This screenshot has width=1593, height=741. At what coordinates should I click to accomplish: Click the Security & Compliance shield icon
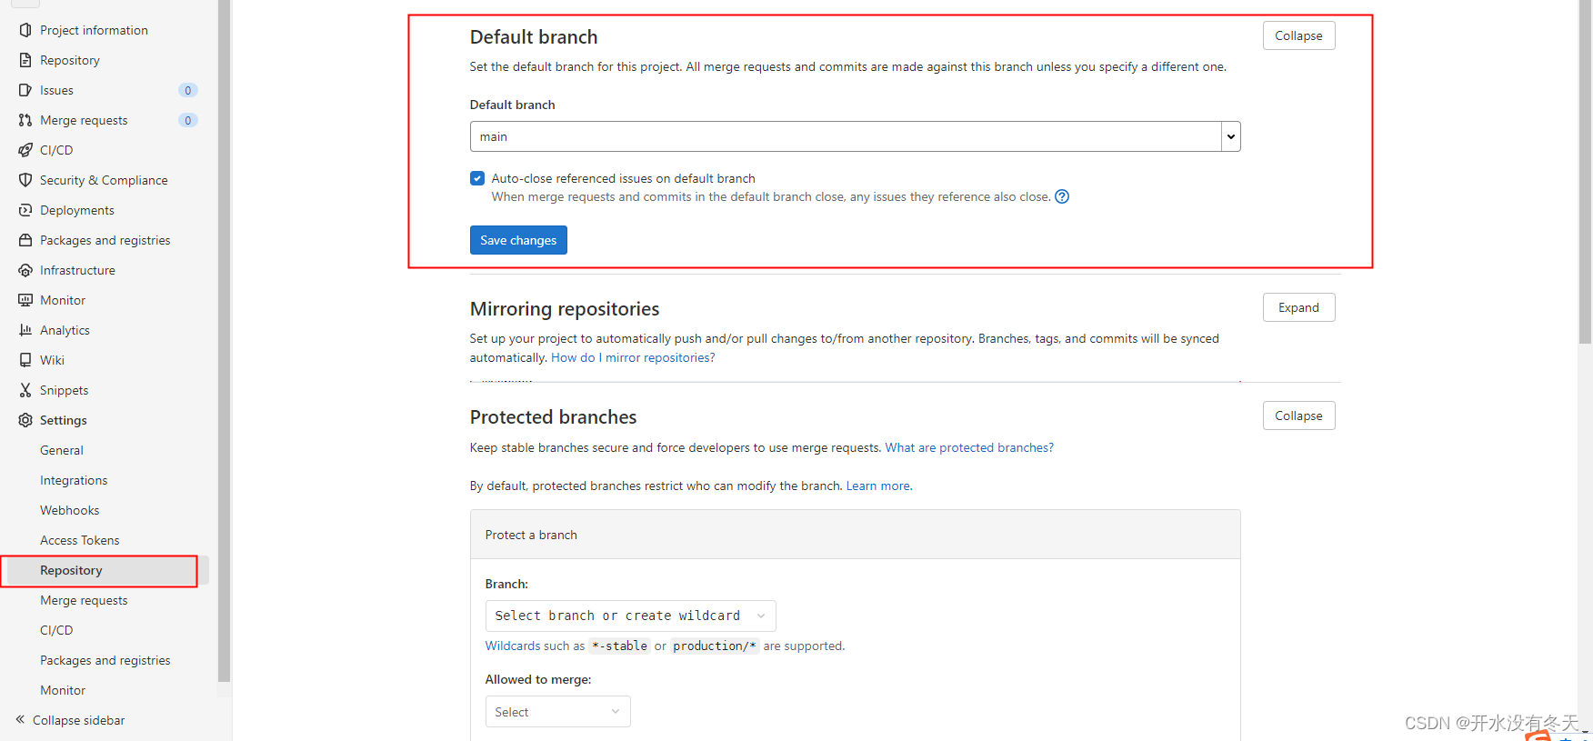point(25,180)
